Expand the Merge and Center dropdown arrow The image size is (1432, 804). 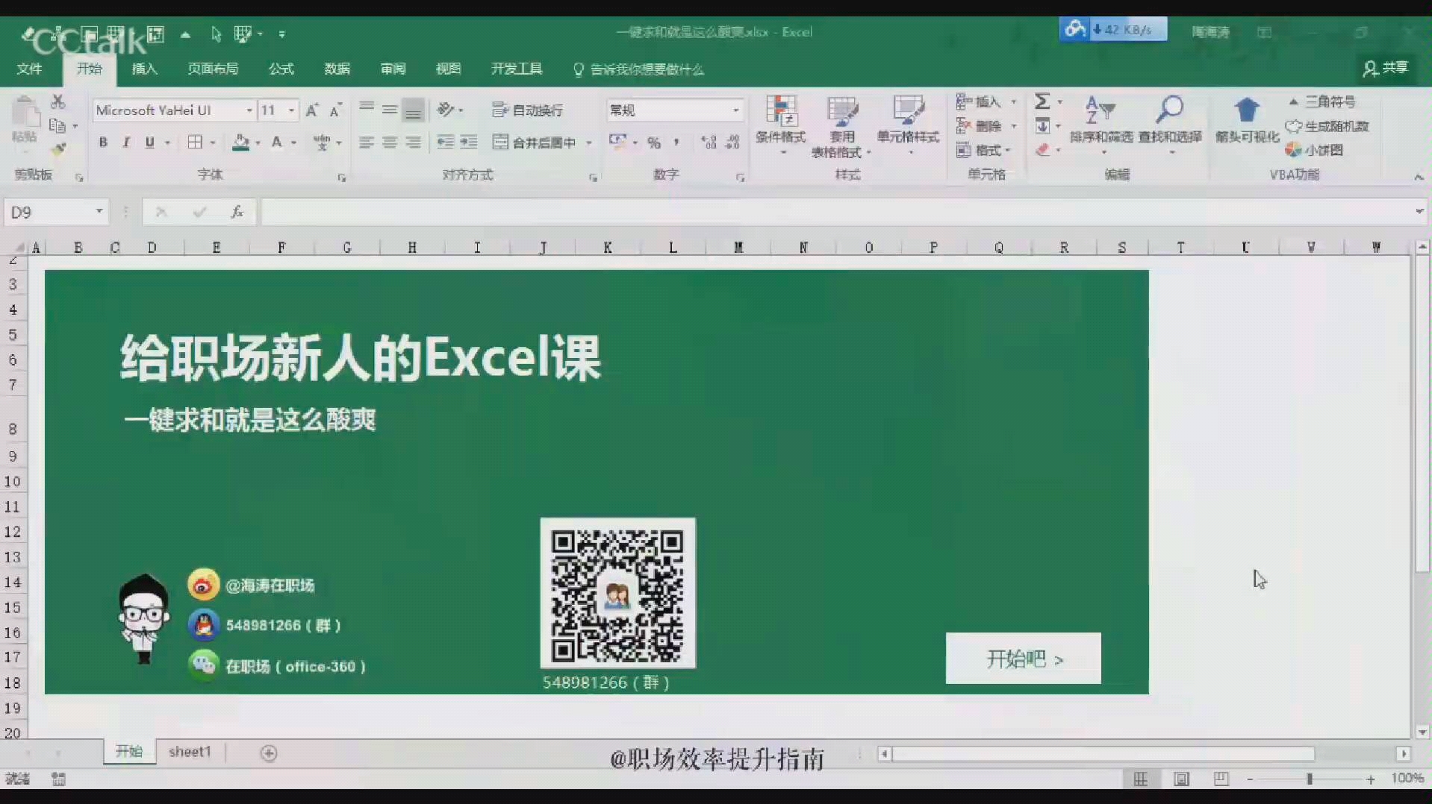click(589, 142)
